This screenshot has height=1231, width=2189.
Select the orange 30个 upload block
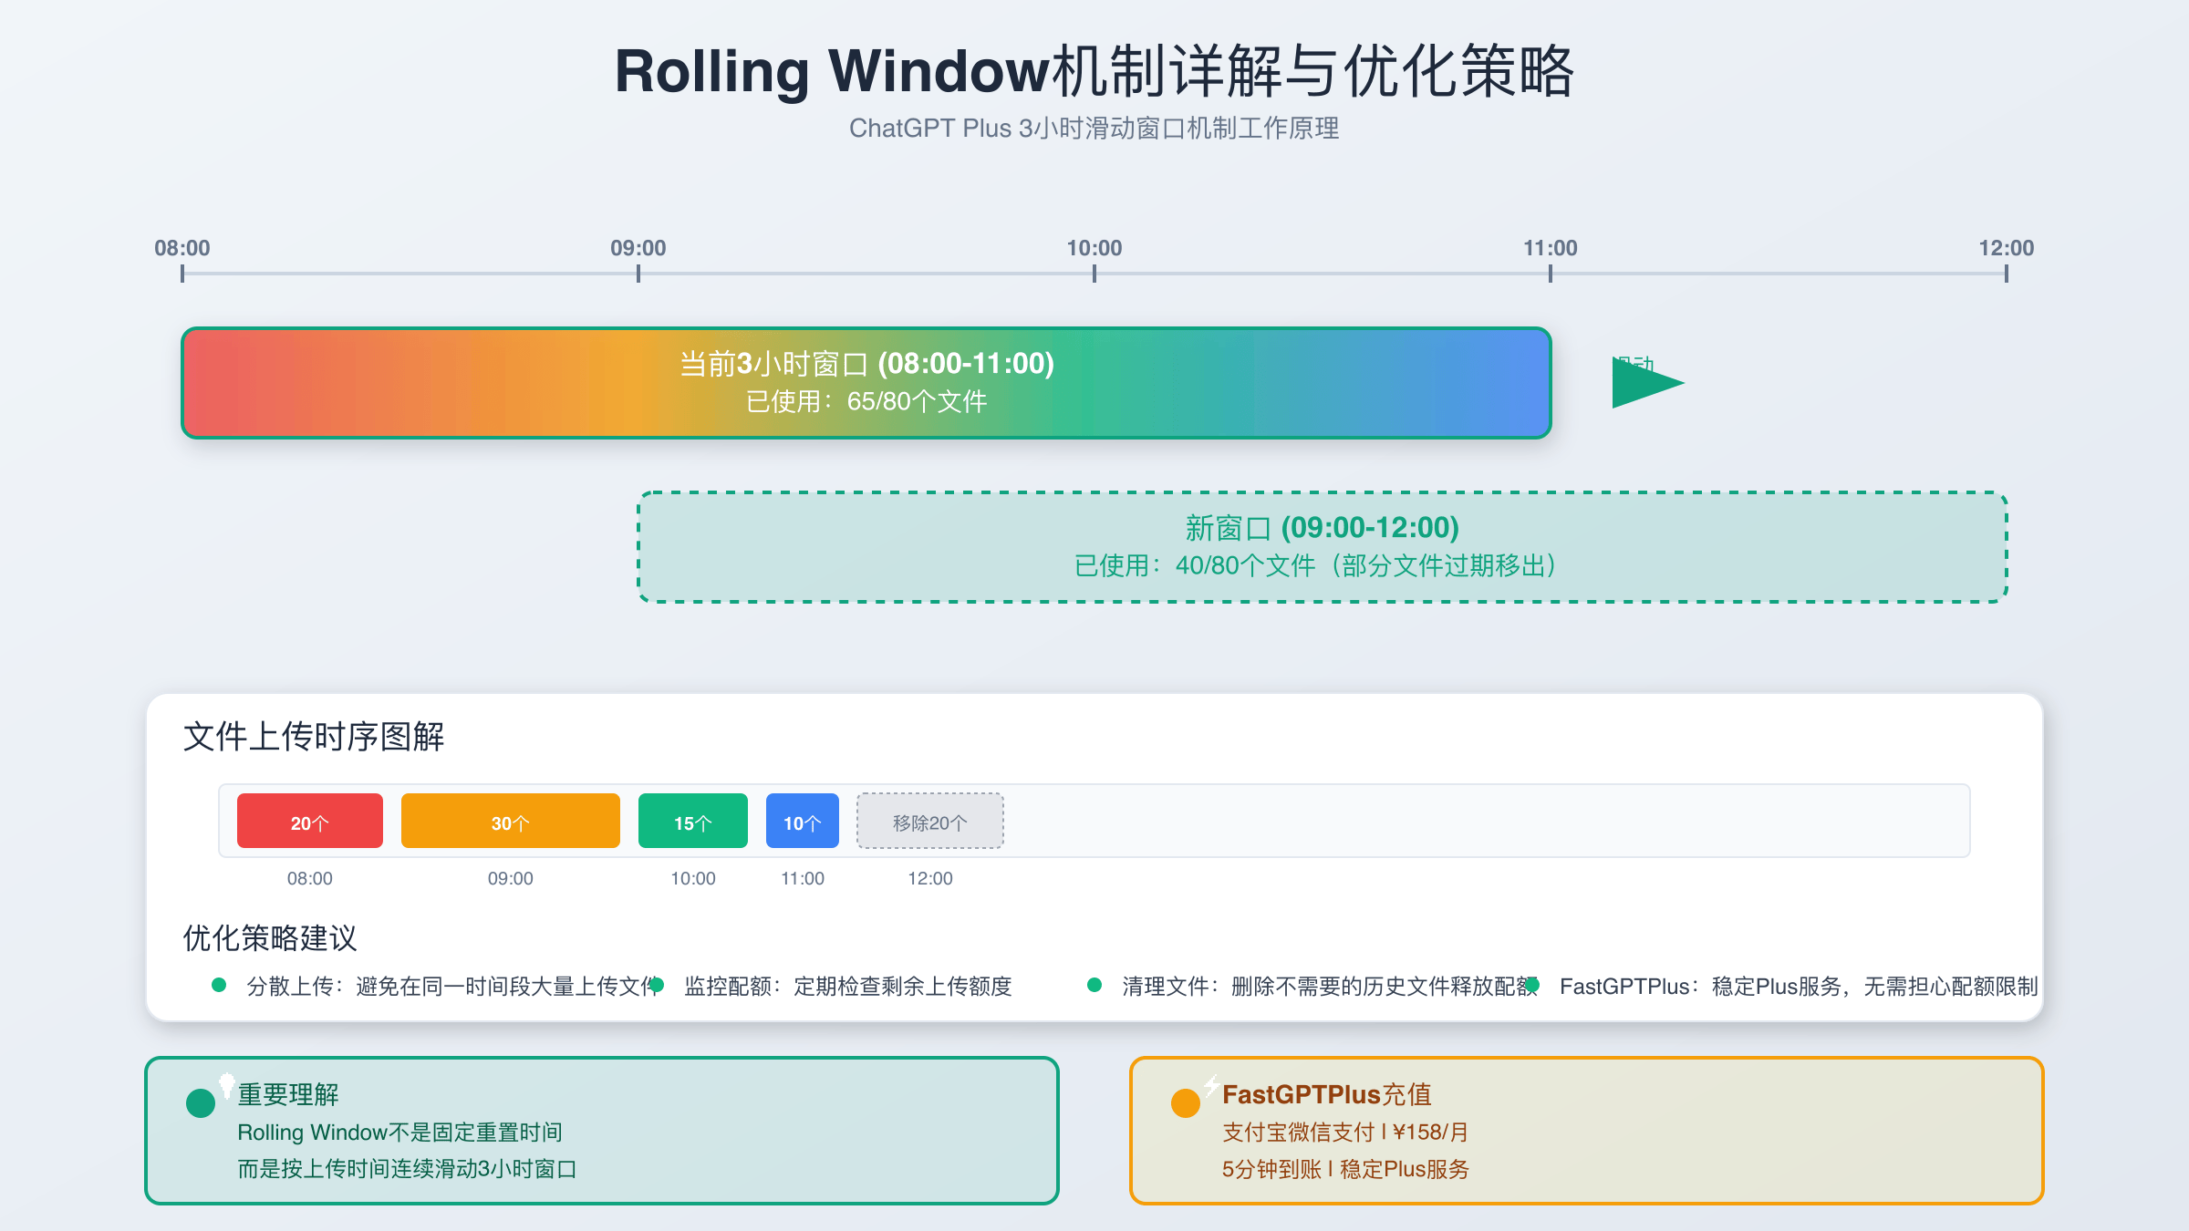(511, 821)
